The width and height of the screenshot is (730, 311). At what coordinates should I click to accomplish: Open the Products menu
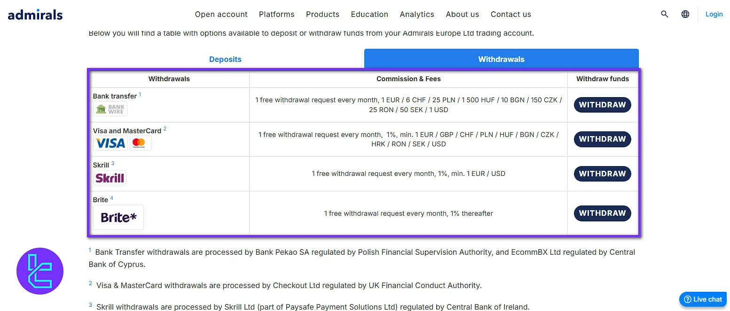322,14
